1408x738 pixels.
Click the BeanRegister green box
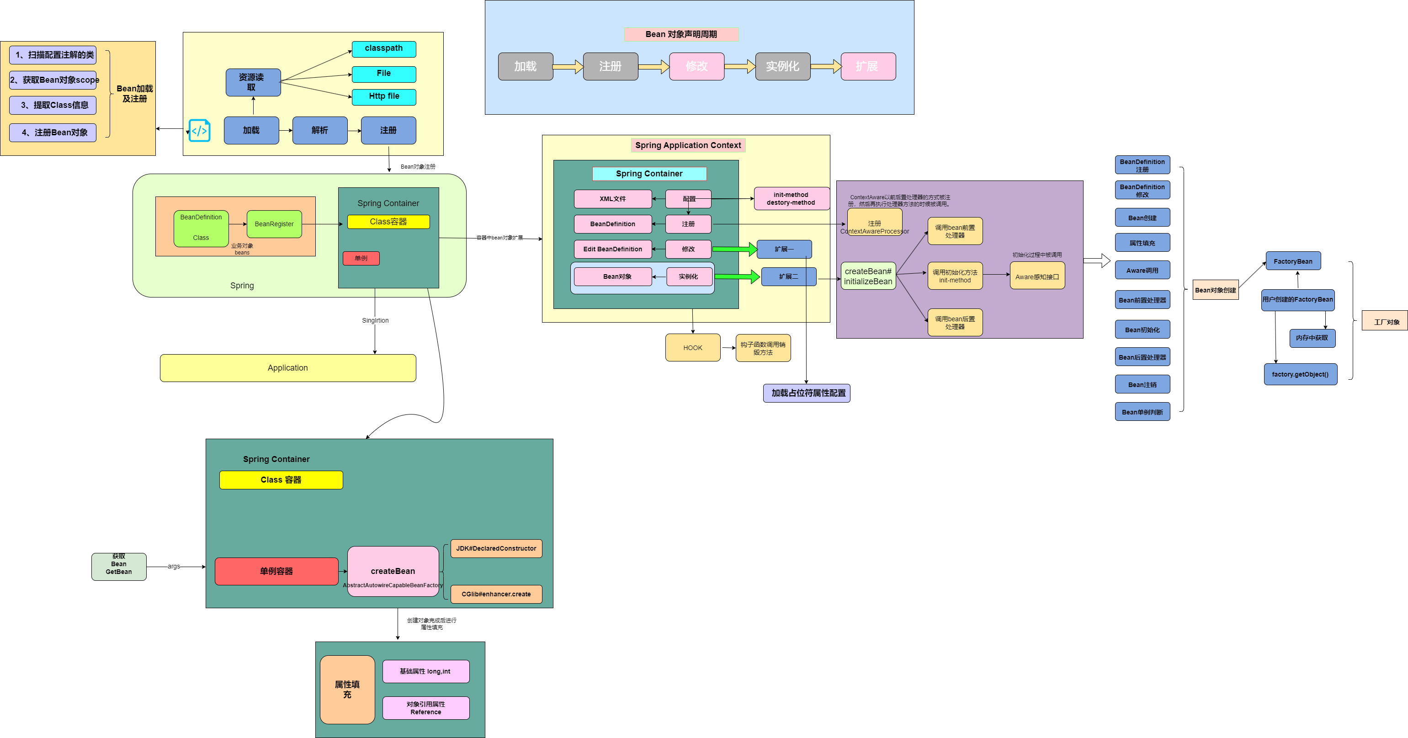point(274,224)
